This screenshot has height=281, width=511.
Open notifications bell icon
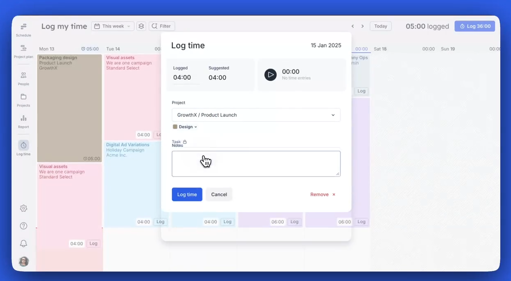coord(23,244)
